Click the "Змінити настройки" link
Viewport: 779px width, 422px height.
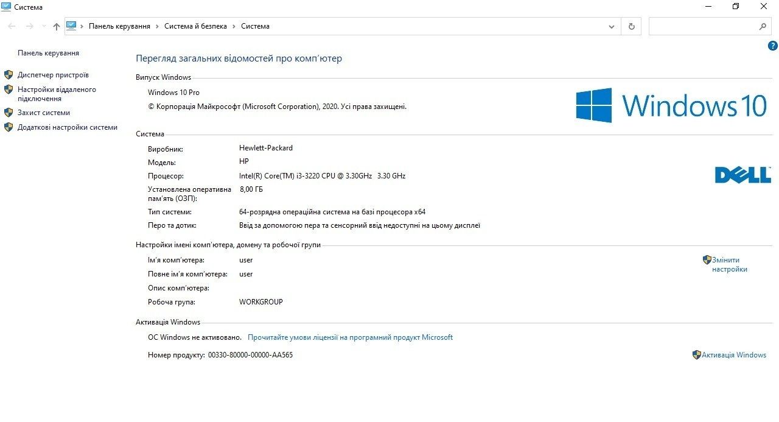[x=730, y=264]
